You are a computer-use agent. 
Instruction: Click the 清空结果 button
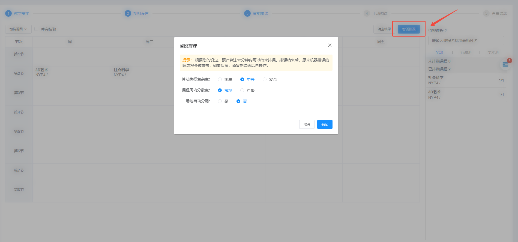tap(384, 29)
